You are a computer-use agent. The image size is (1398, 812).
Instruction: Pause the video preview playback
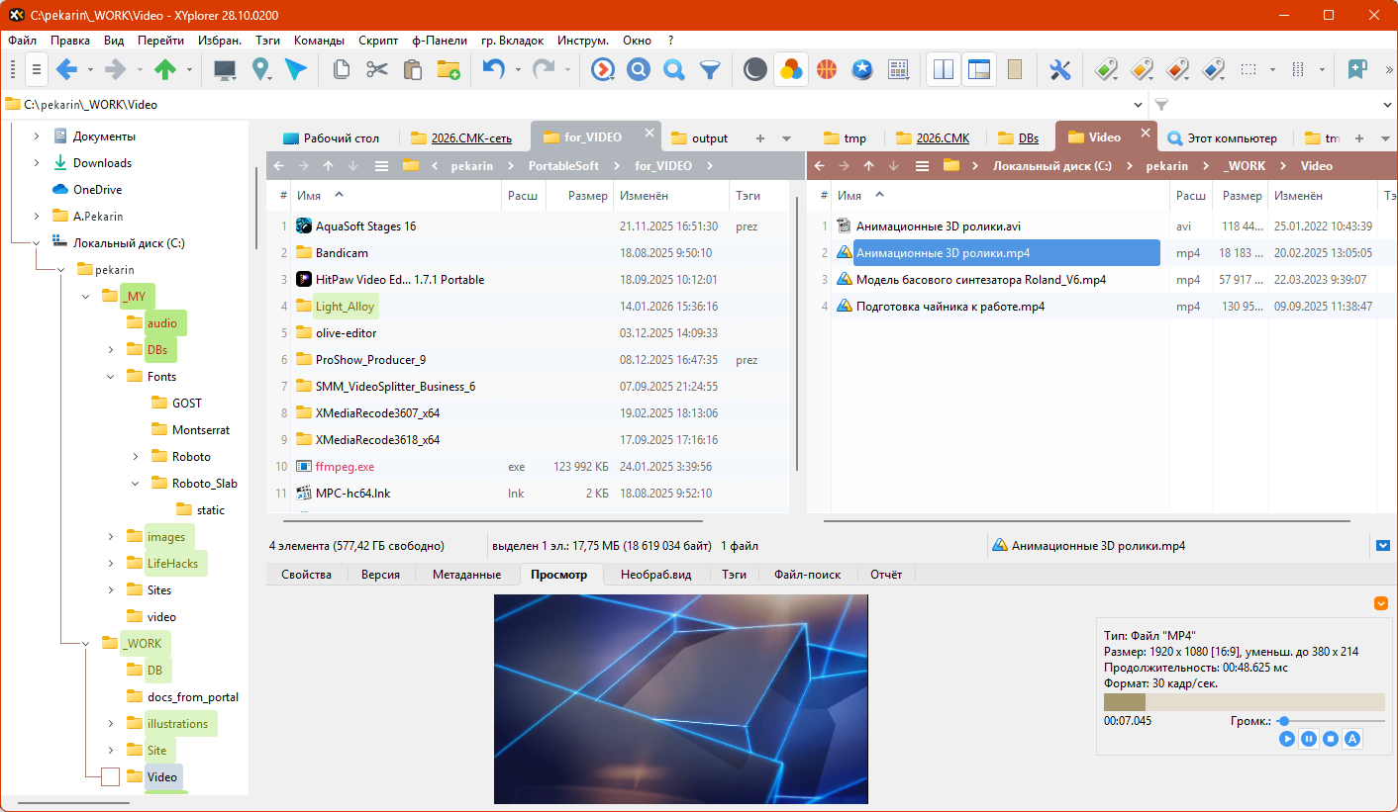[x=1309, y=739]
